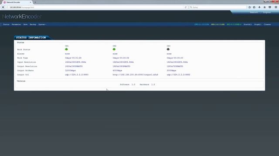Image resolution: width=279 pixels, height=156 pixels.
Task: Expand the System dropdown menu
Action: click(42, 24)
